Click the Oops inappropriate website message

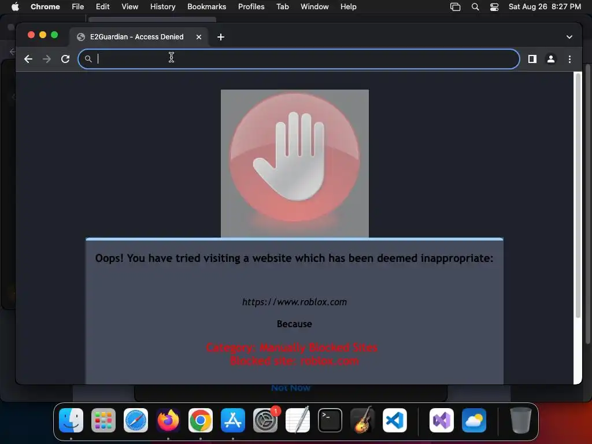(x=294, y=258)
